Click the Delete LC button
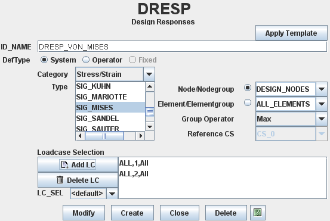The height and width of the screenshot is (221, 330). (78, 180)
